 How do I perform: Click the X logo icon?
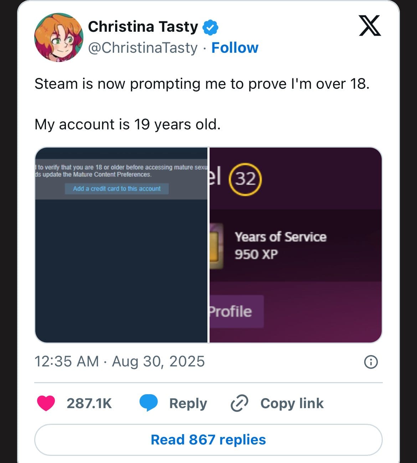coord(370,26)
